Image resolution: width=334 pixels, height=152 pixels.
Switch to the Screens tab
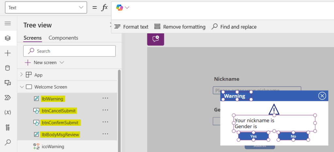[x=32, y=38]
